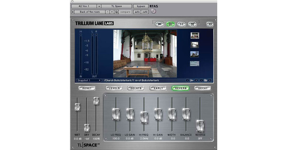The image size is (286, 150).
Task: Click plus button right of folder icon
Action: [210, 80]
